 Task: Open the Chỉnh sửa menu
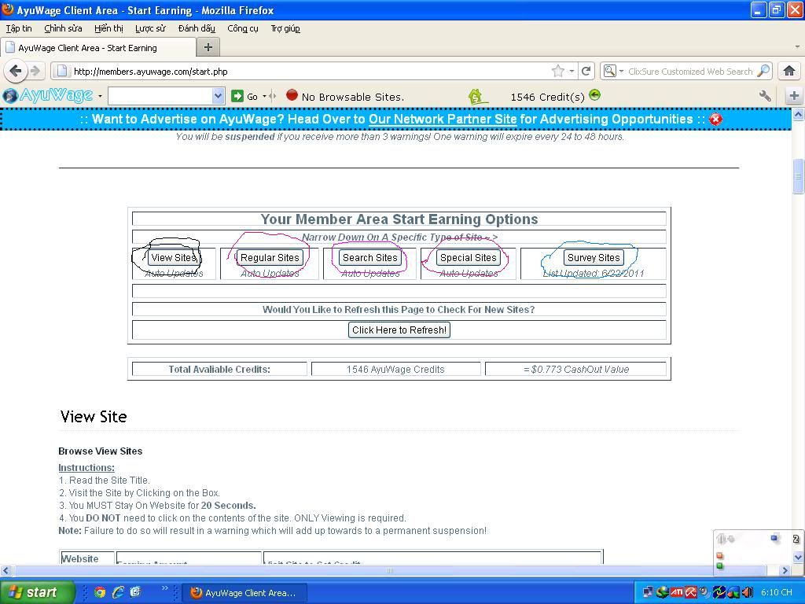[63, 28]
